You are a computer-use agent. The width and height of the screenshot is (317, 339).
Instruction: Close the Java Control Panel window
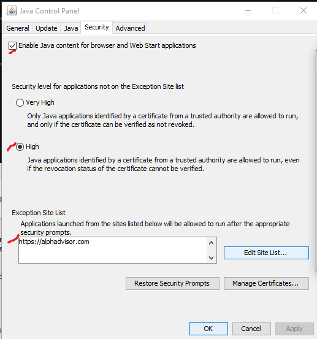tap(304, 10)
